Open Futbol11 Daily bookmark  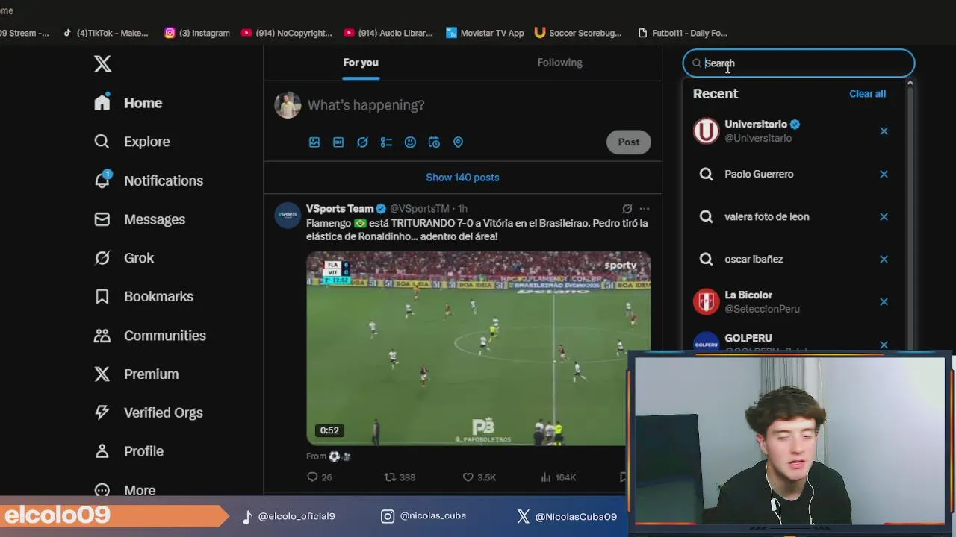click(683, 33)
